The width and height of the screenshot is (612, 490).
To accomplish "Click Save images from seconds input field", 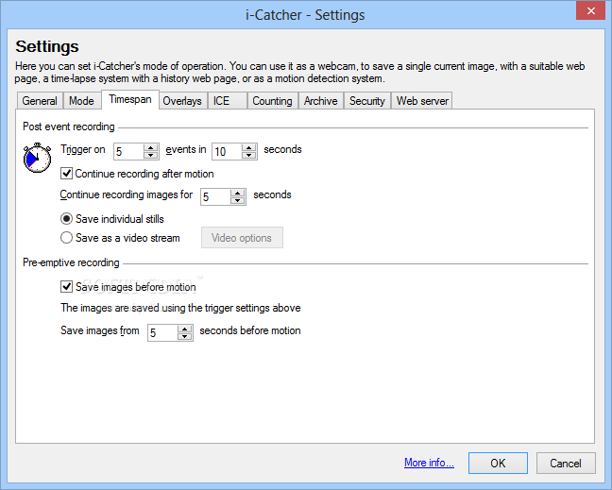I will (163, 332).
